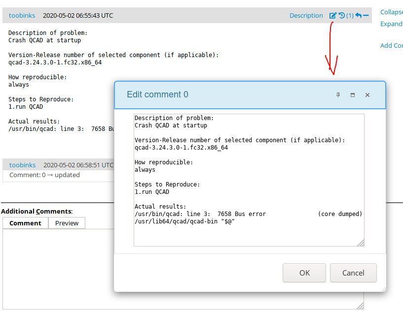
Task: Maximize the Edit comment dialog
Action: click(x=353, y=95)
